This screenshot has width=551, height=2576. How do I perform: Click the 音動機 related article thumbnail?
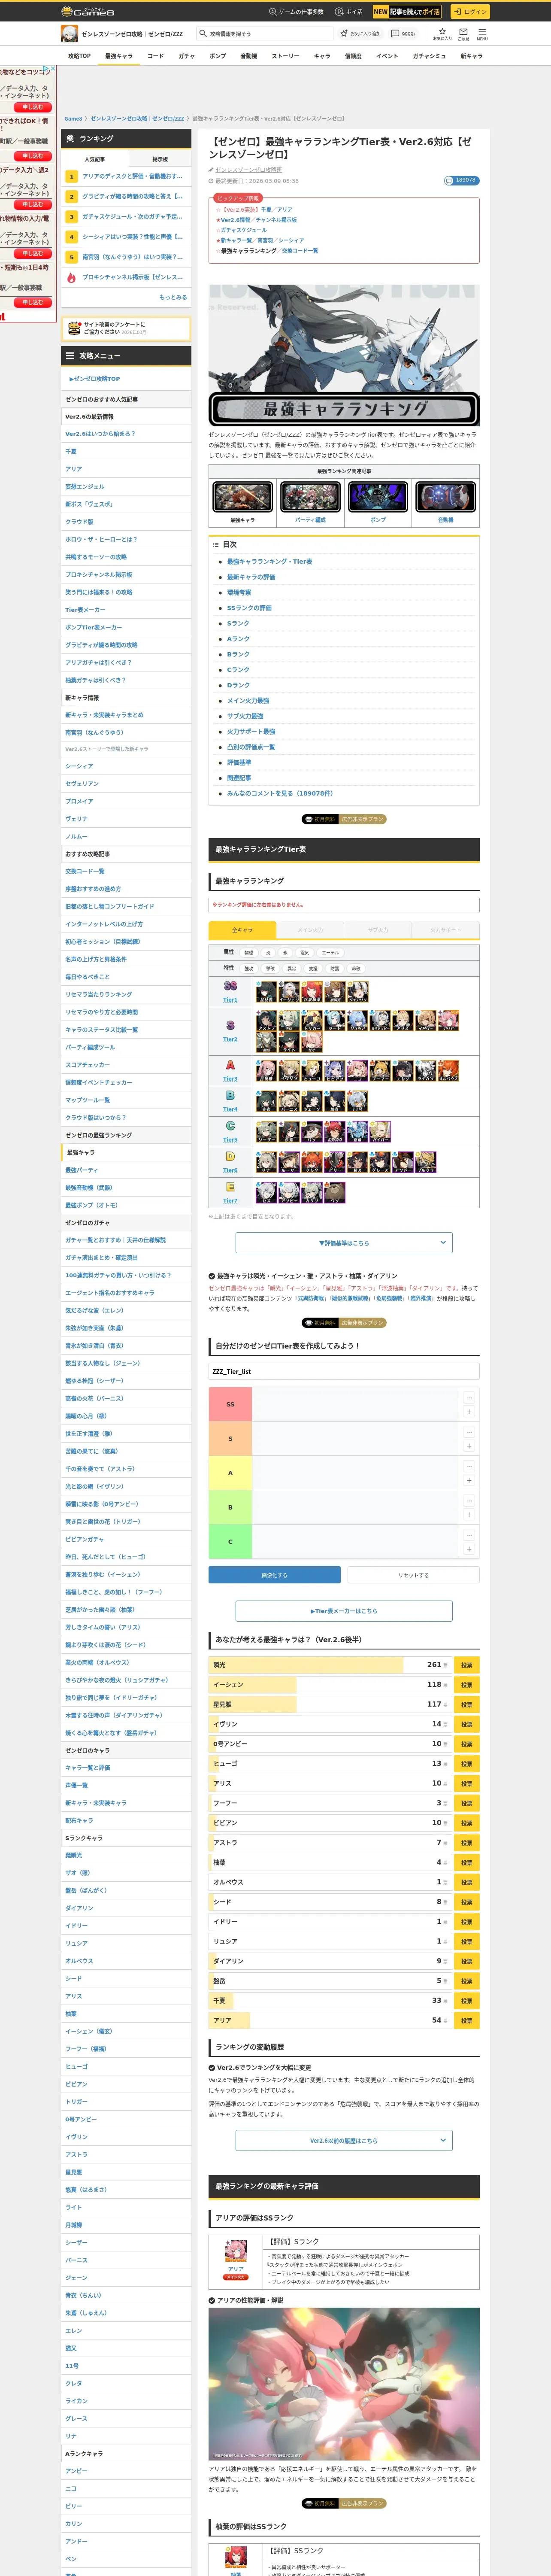(x=445, y=497)
